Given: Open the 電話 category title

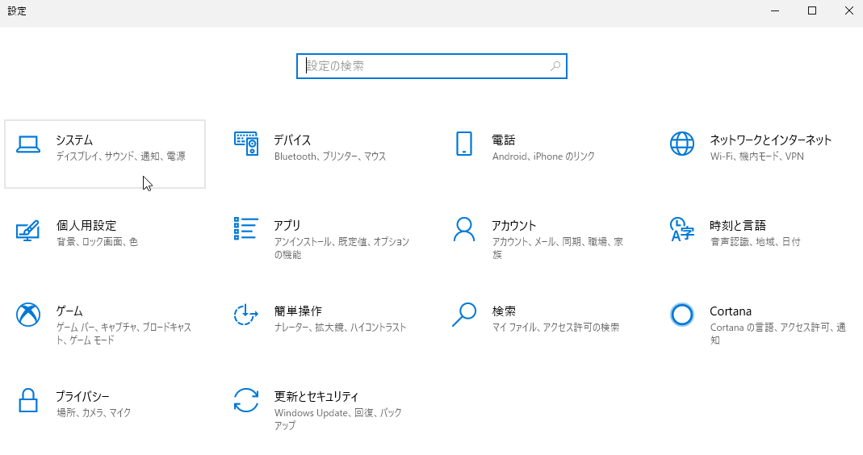Looking at the screenshot, I should tap(504, 140).
